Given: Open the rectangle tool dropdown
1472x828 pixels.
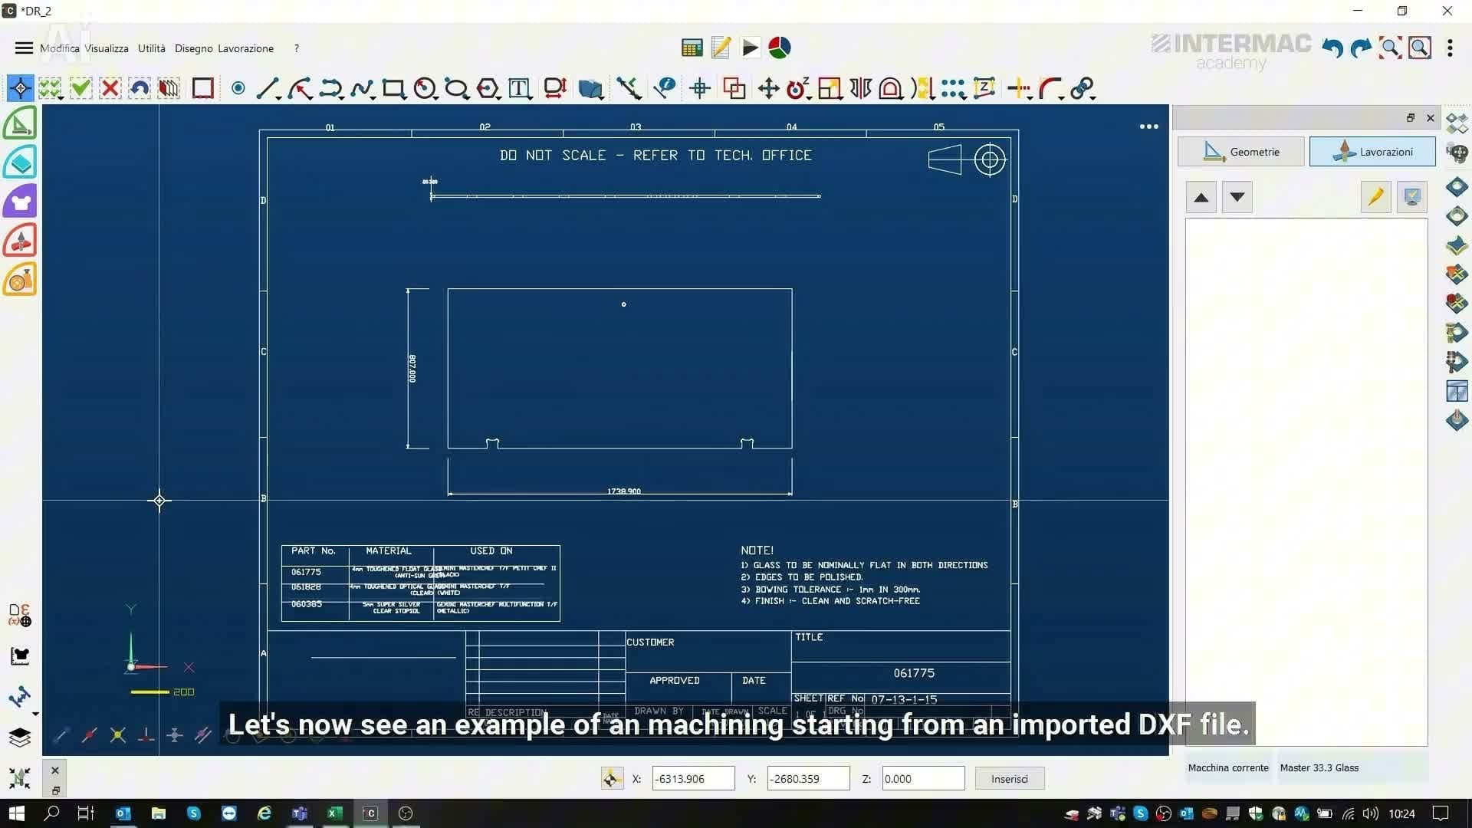Looking at the screenshot, I should (394, 88).
